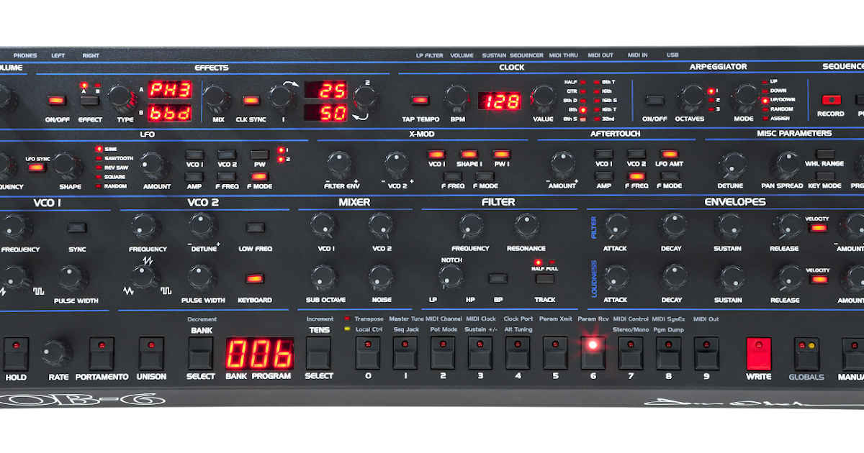
Task: Select the sawtooth waveform icon on VCO 1
Action: tap(3, 290)
